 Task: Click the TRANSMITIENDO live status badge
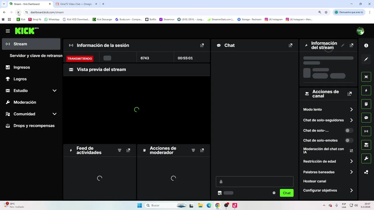pos(80,59)
